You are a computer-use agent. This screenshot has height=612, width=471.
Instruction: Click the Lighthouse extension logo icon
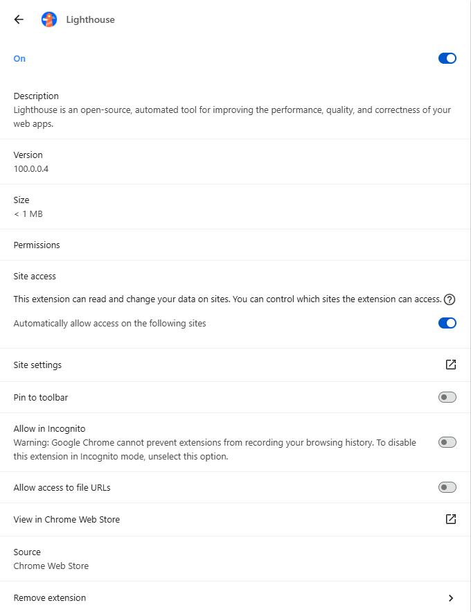tap(48, 19)
